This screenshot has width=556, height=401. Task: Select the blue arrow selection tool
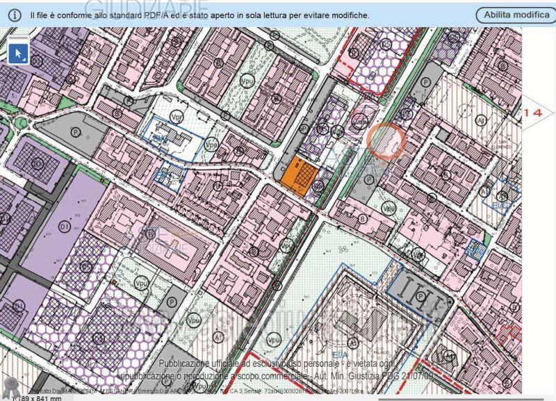(x=19, y=54)
